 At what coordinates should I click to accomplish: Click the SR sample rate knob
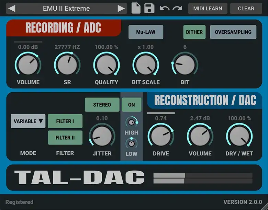(x=67, y=65)
